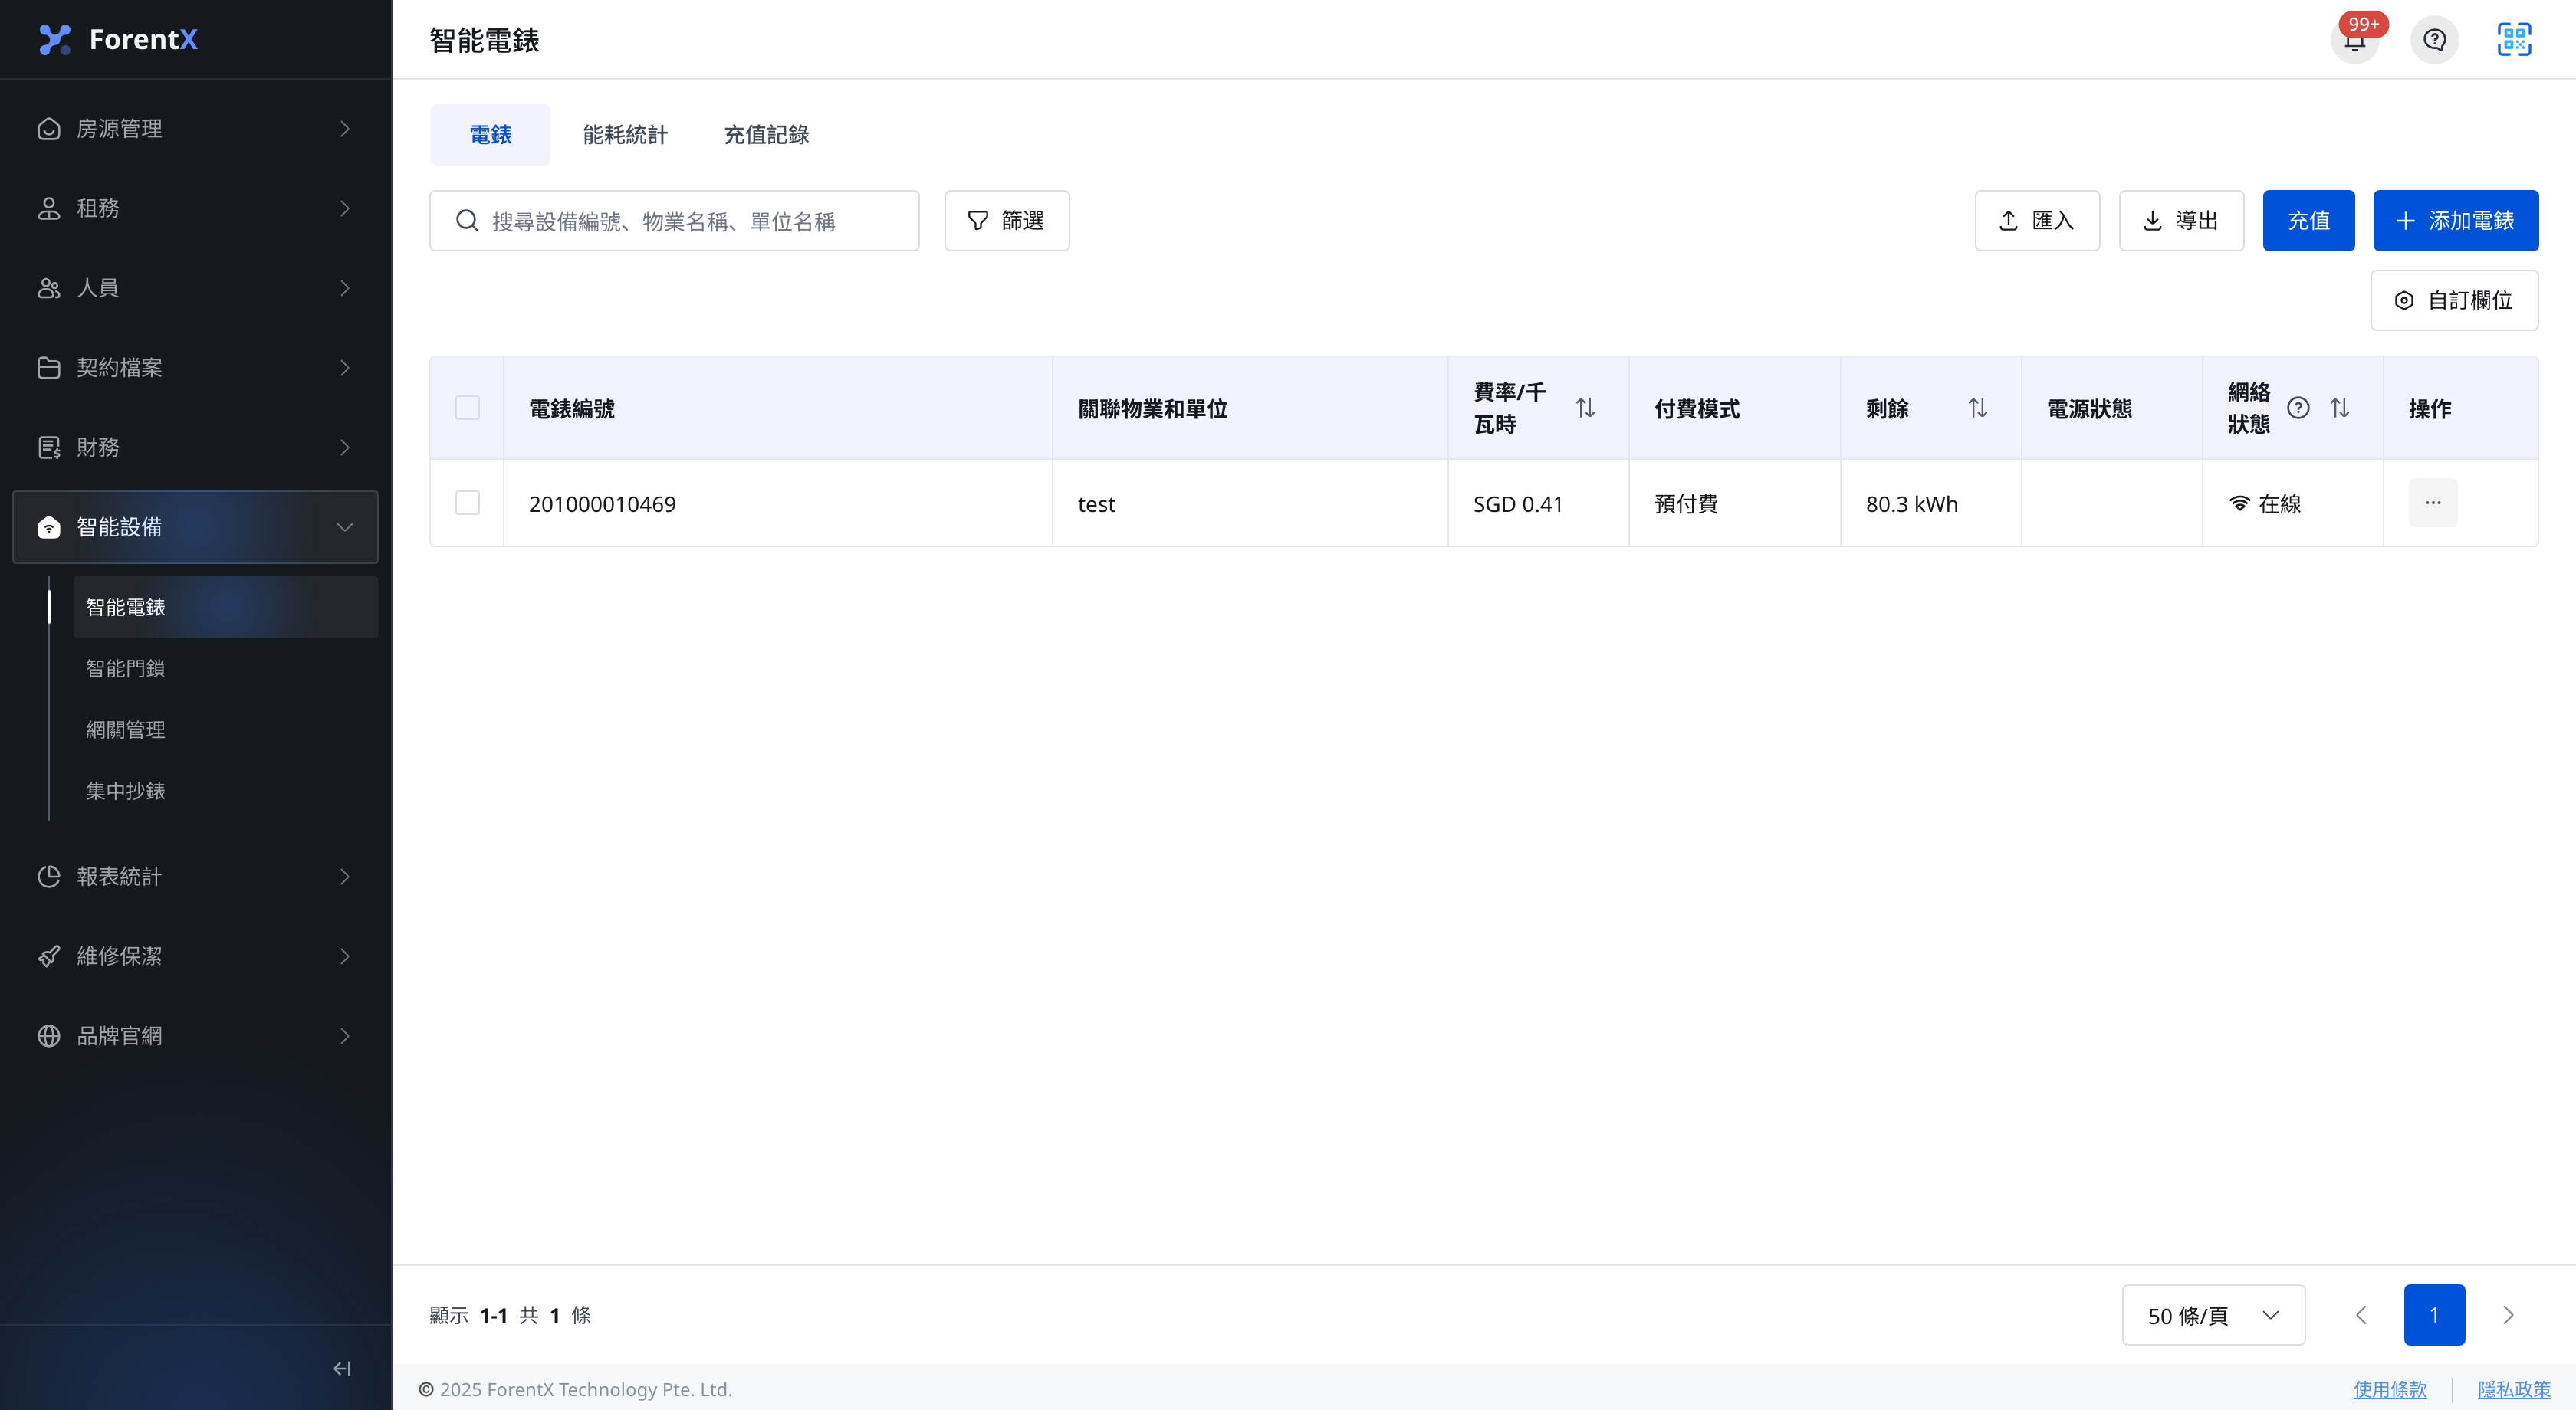
Task: Sort by 費率/千瓦時 column
Action: [1585, 408]
